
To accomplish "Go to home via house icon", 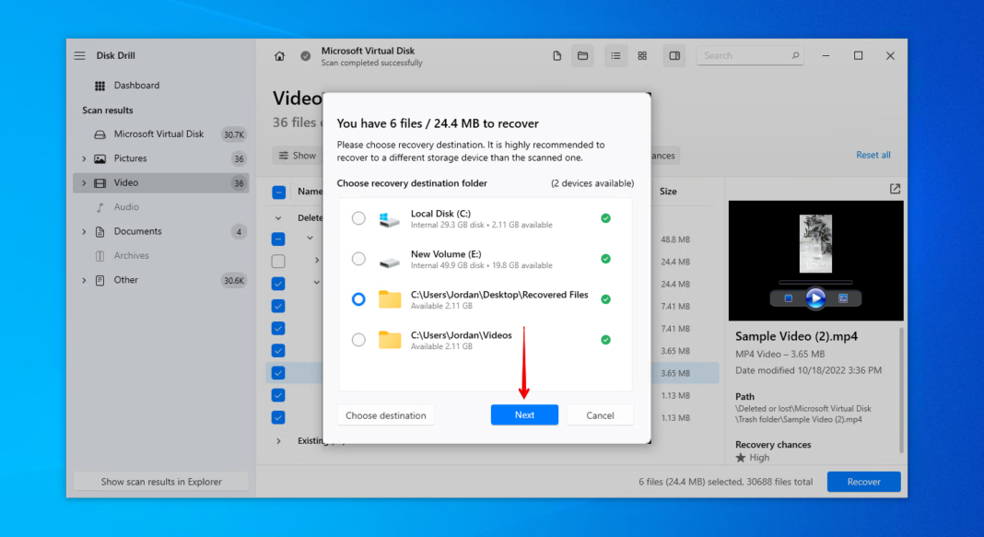I will [279, 56].
